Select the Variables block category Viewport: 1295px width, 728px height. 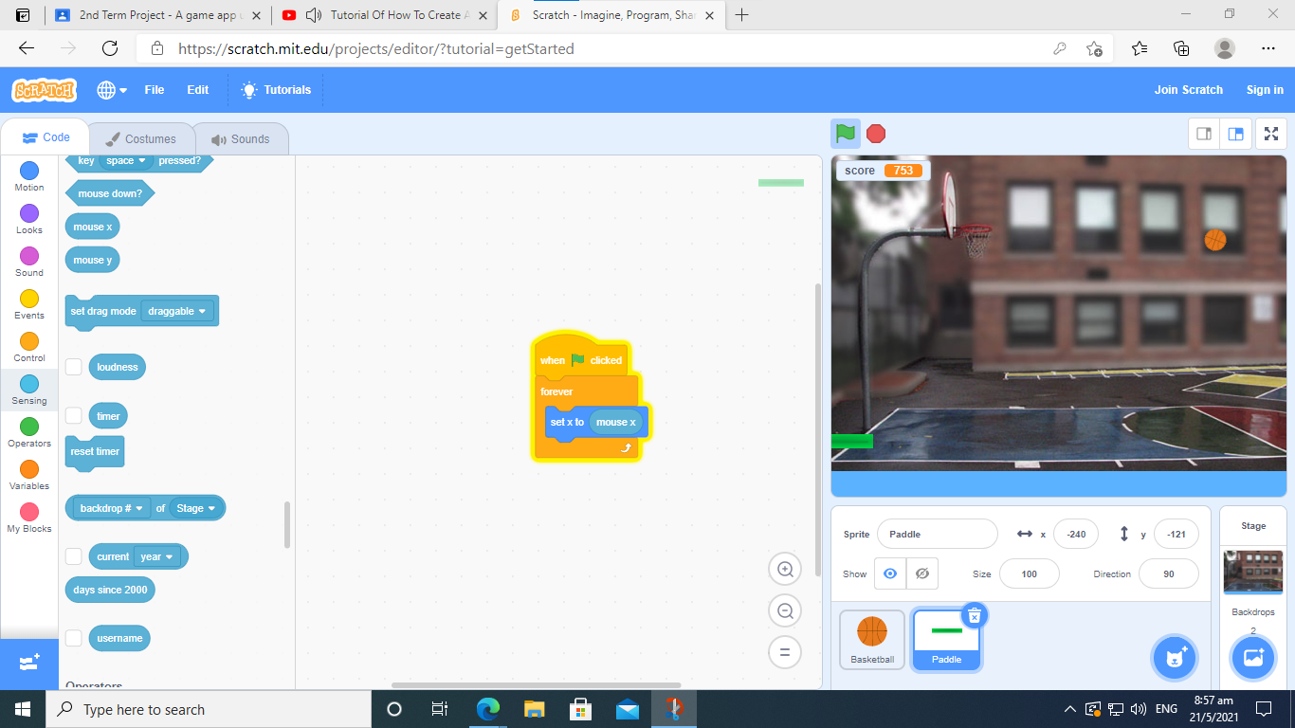[29, 476]
